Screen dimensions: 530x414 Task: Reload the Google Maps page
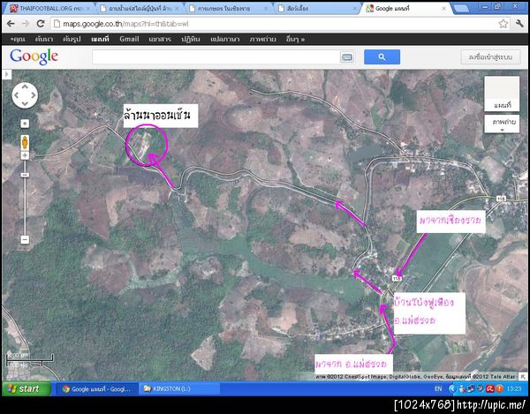pyautogui.click(x=41, y=24)
